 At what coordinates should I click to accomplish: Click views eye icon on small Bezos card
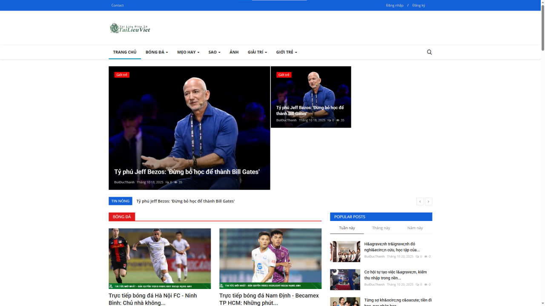tap(338, 120)
